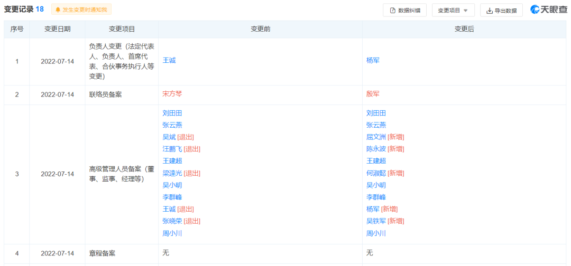Click the 数据纠错 button
Viewport: 571px width, 266px height.
404,10
